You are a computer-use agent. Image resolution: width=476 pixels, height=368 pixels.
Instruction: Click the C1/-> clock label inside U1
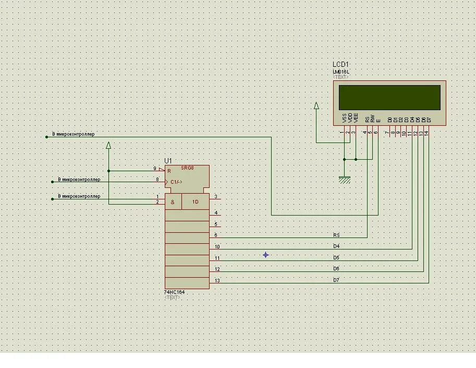coord(176,182)
